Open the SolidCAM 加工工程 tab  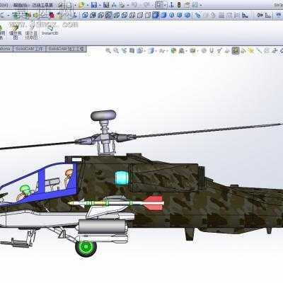point(66,49)
